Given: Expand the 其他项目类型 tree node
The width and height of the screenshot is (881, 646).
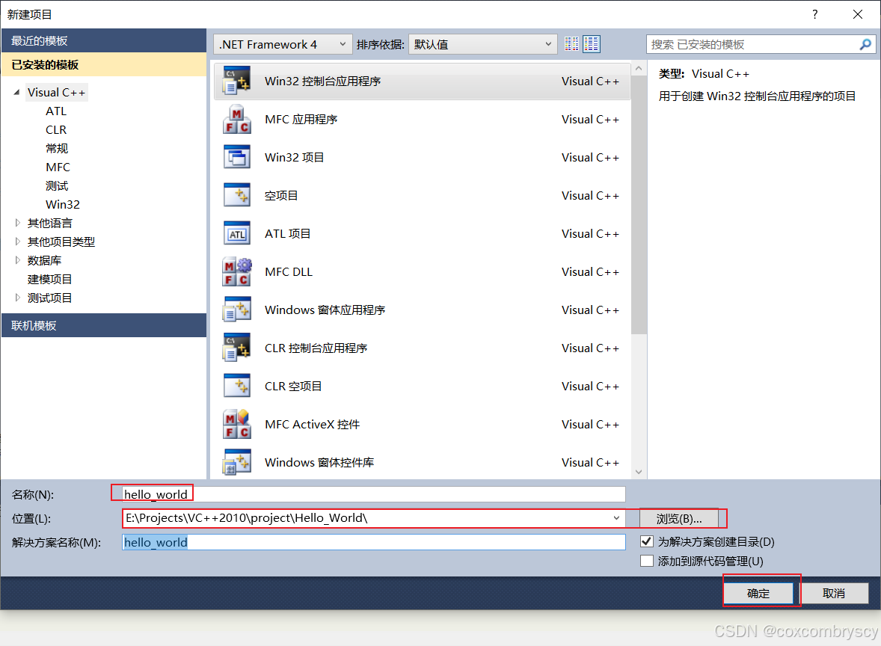Looking at the screenshot, I should (17, 242).
